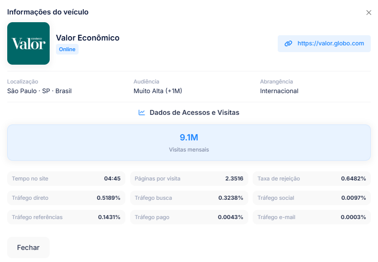
Task: Close the vehicle info dialog with X
Action: [368, 13]
